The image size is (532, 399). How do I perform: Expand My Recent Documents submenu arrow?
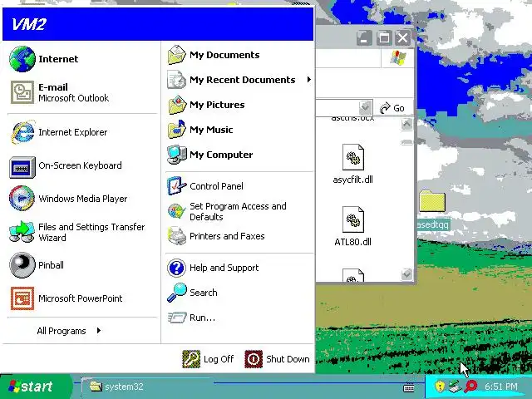(308, 80)
